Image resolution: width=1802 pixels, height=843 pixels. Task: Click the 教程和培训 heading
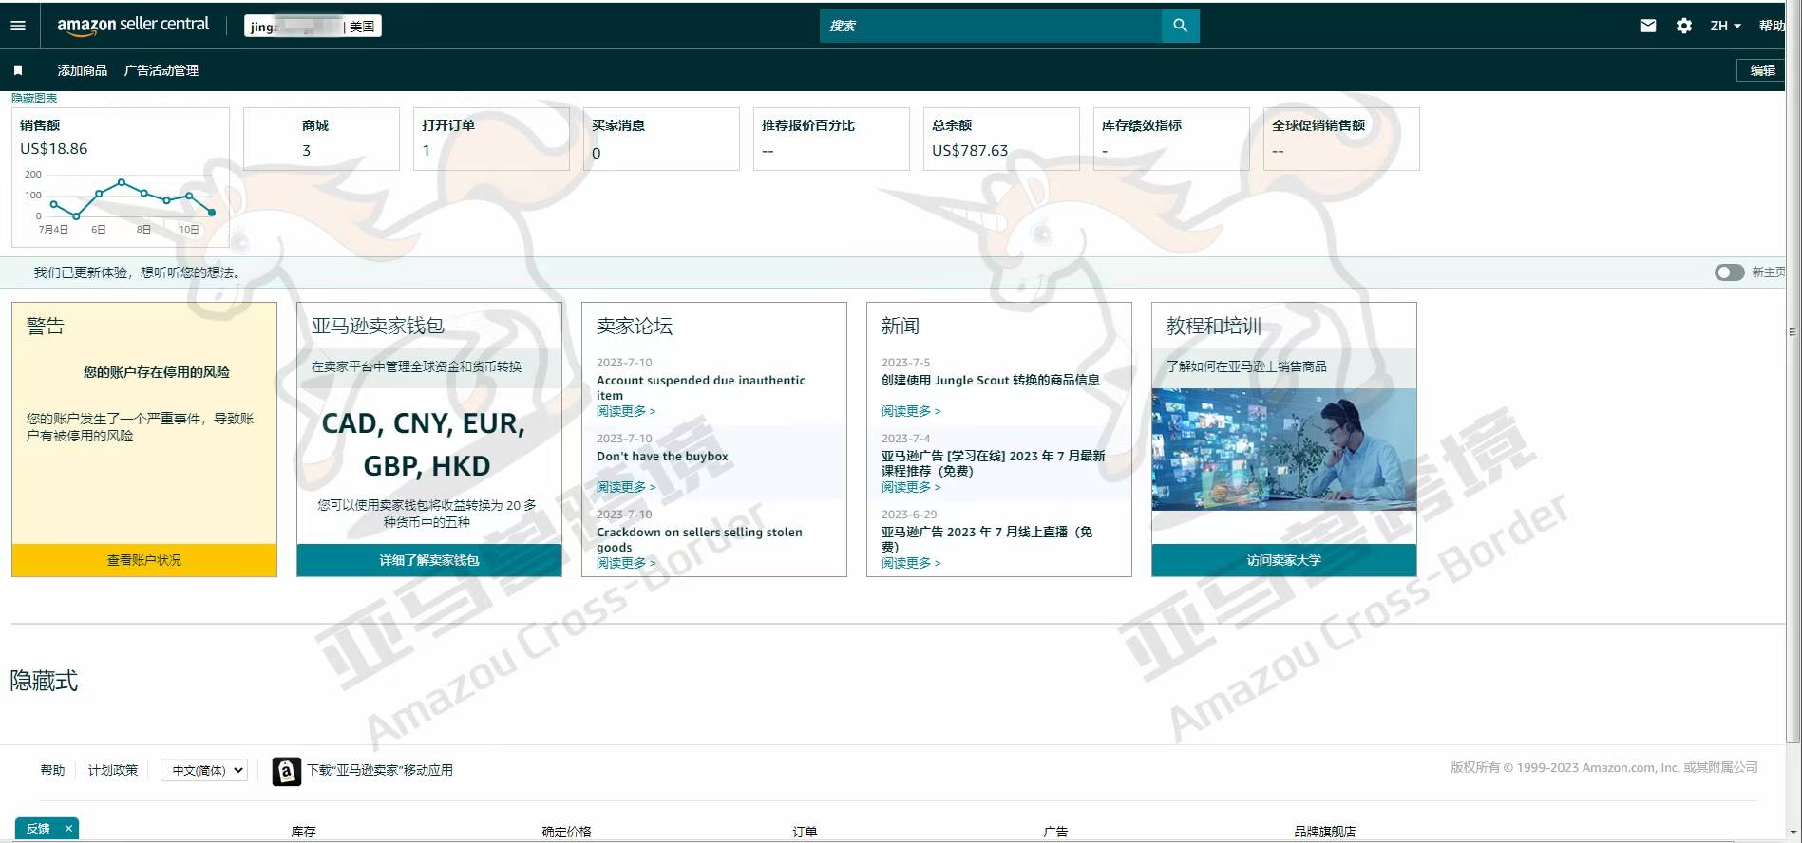coord(1214,327)
